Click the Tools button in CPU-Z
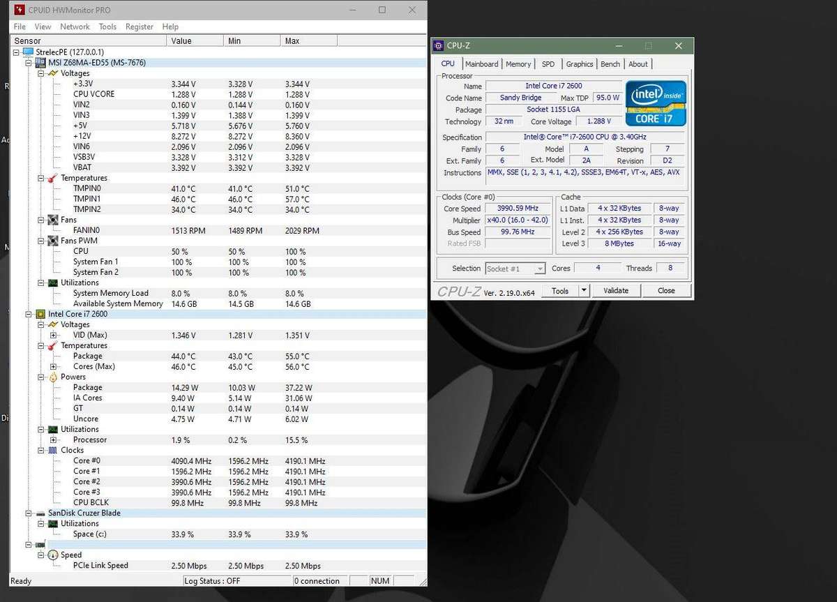 (560, 291)
